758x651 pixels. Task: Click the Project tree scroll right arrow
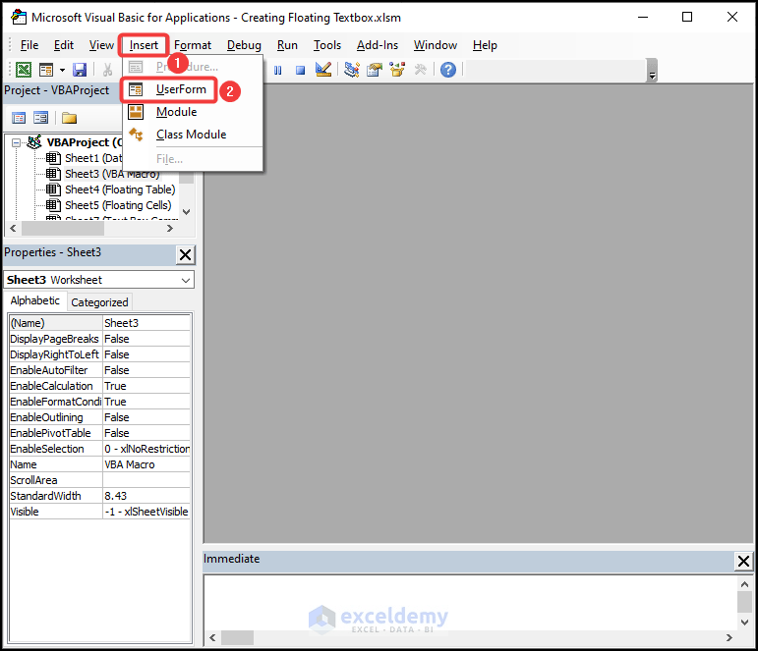pos(170,229)
